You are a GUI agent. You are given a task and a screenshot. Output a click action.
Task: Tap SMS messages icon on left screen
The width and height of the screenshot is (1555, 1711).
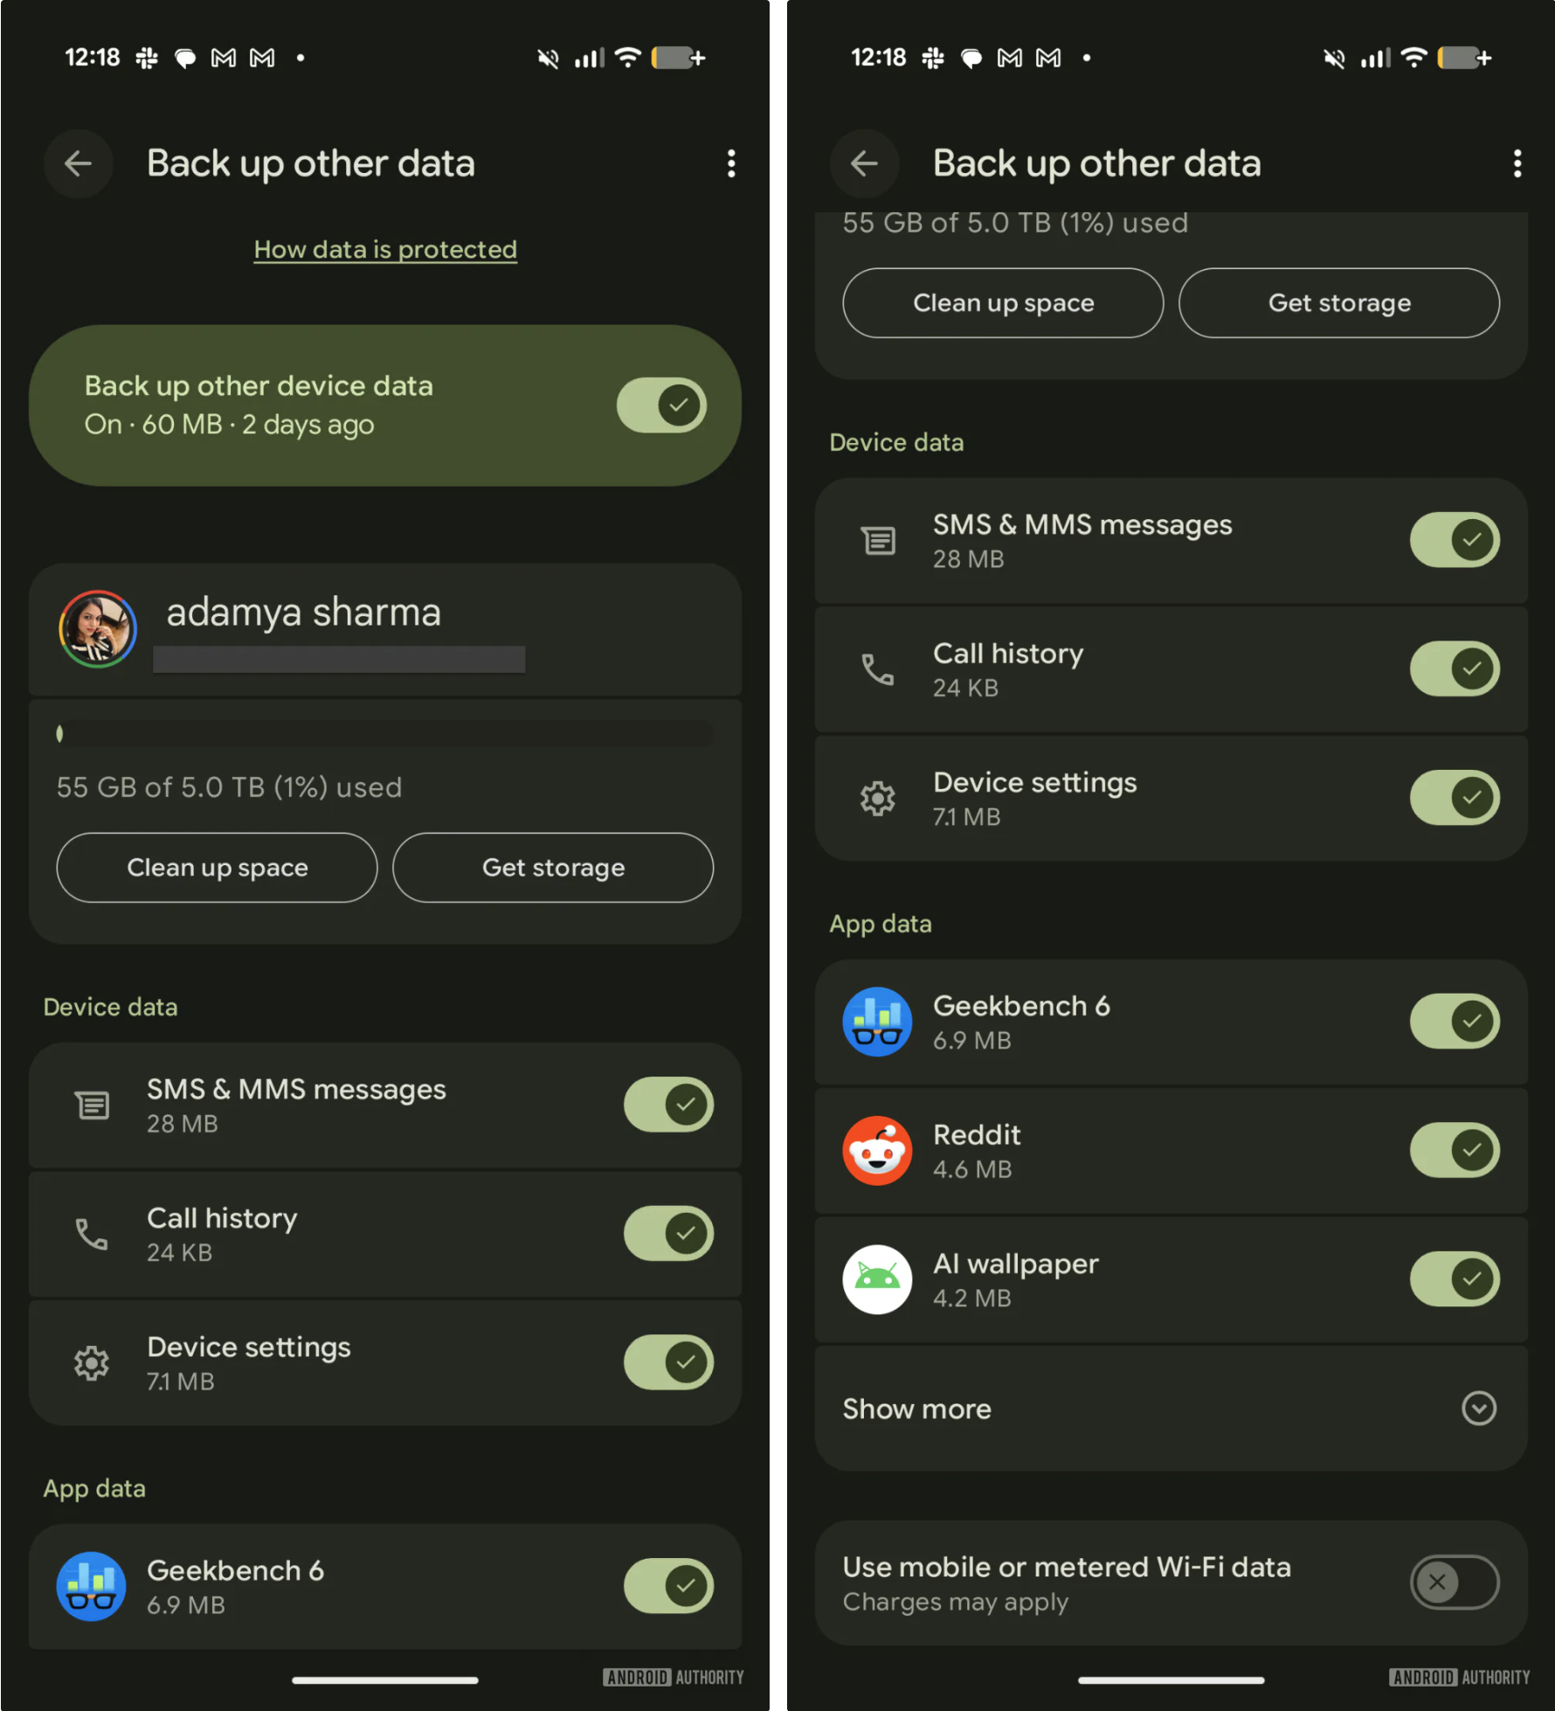coord(92,1105)
